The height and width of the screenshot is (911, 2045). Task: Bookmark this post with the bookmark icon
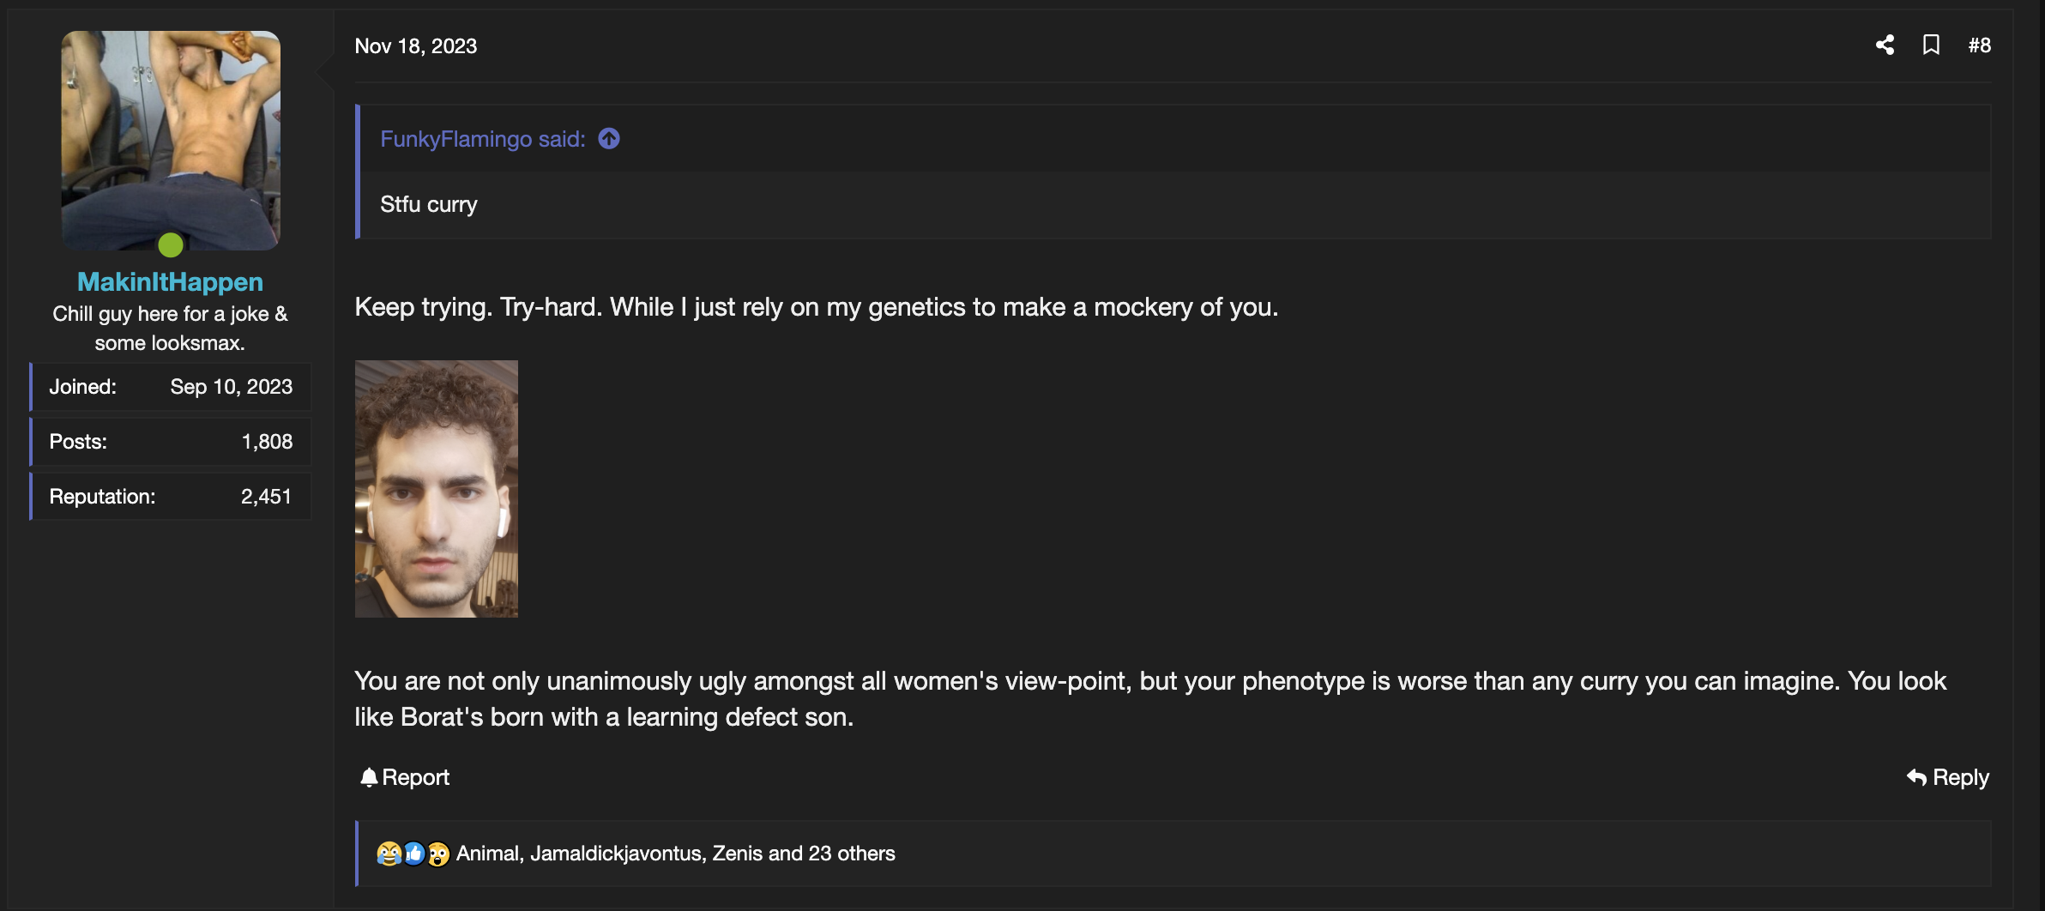pyautogui.click(x=1931, y=45)
